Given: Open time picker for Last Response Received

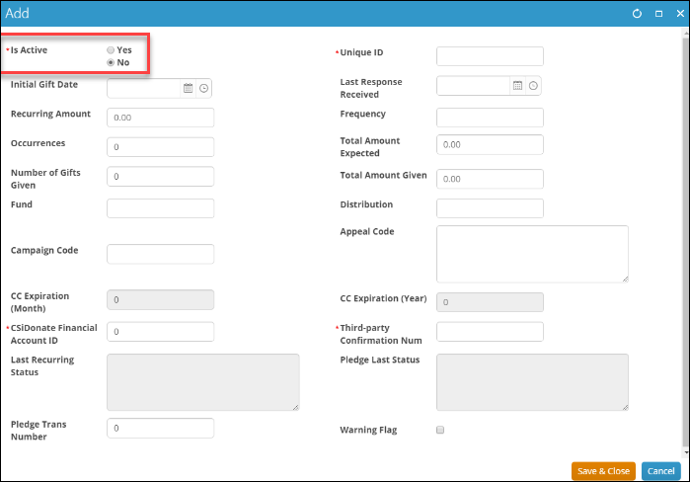Looking at the screenshot, I should point(533,86).
